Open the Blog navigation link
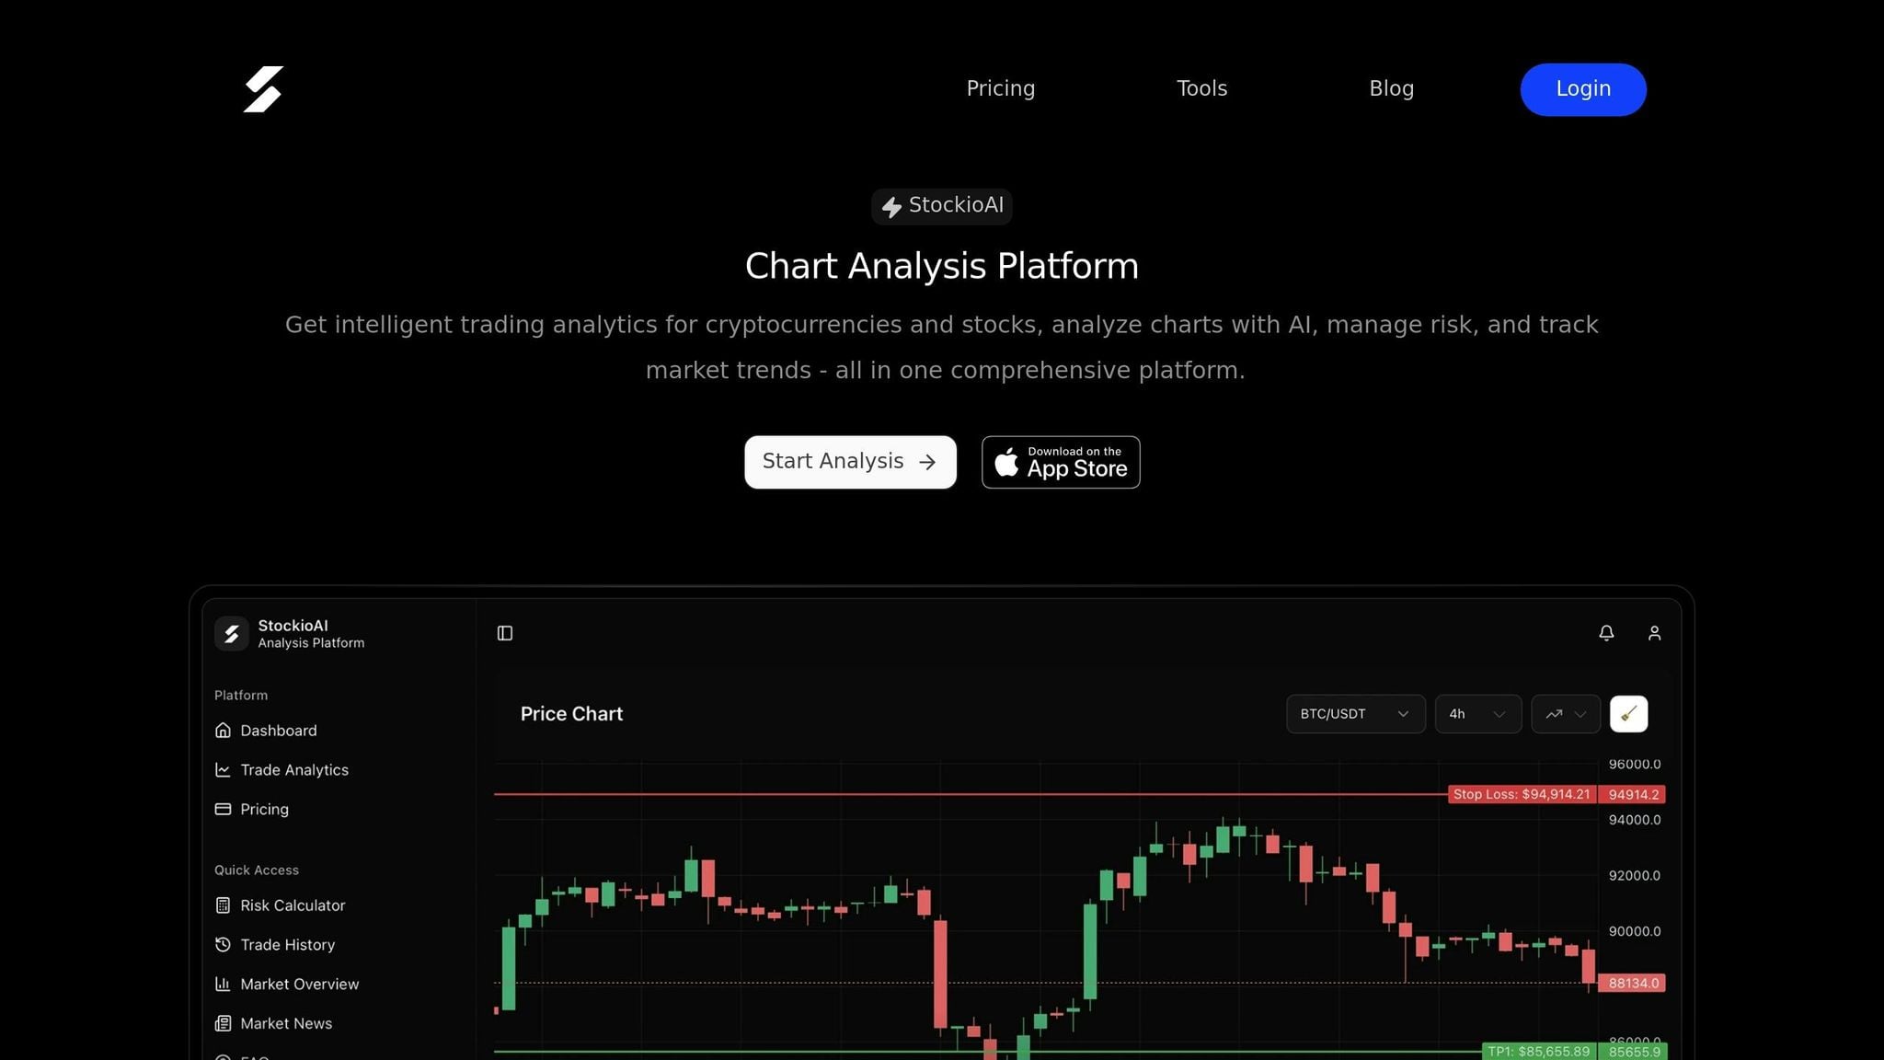The height and width of the screenshot is (1060, 1884). [1391, 89]
